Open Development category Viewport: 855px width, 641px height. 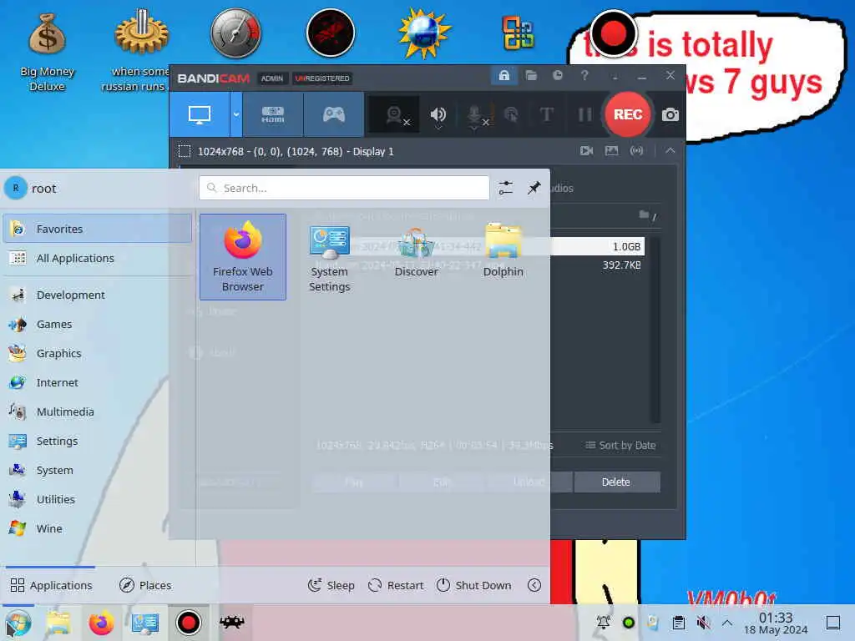[98, 295]
